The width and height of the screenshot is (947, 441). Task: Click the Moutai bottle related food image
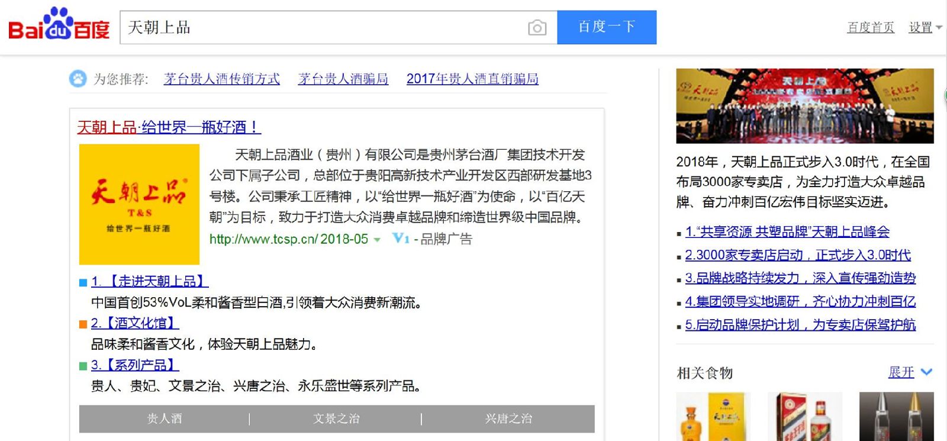[x=804, y=417]
